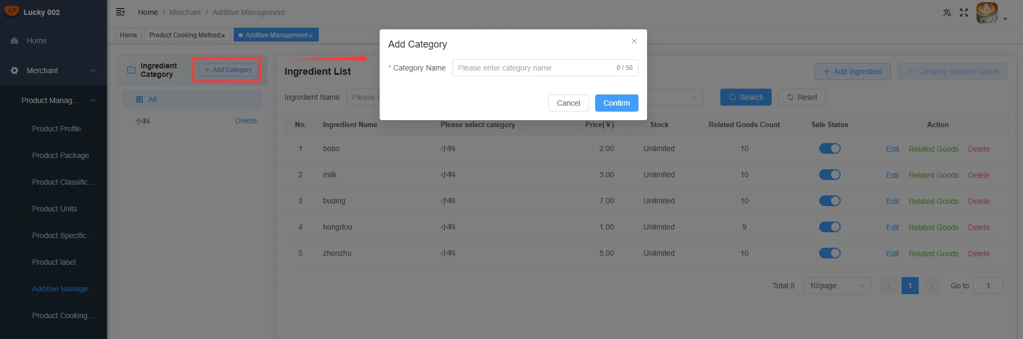Screen dimensions: 1023x339
Task: Click the Search button
Action: click(745, 97)
